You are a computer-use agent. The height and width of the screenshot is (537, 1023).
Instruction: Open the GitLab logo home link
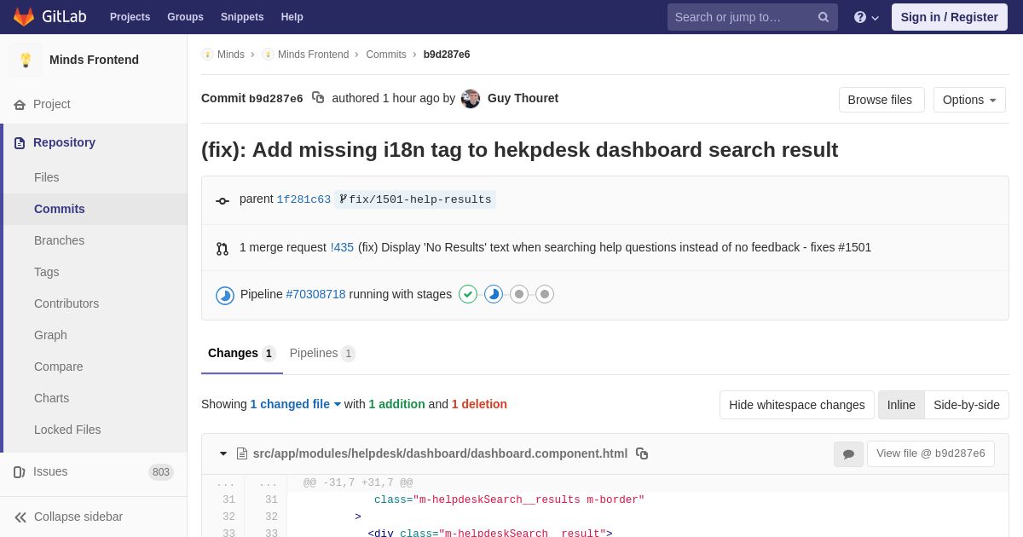(49, 17)
